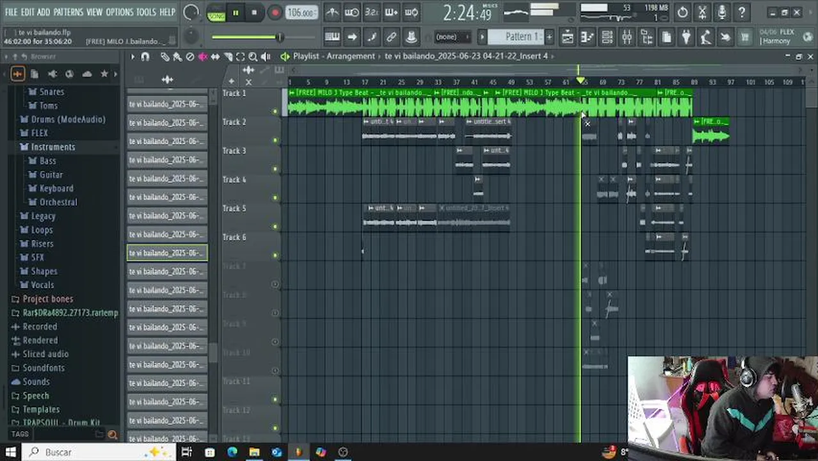Add new pattern with the plus button
Screen dimensions: 818x461
click(549, 37)
